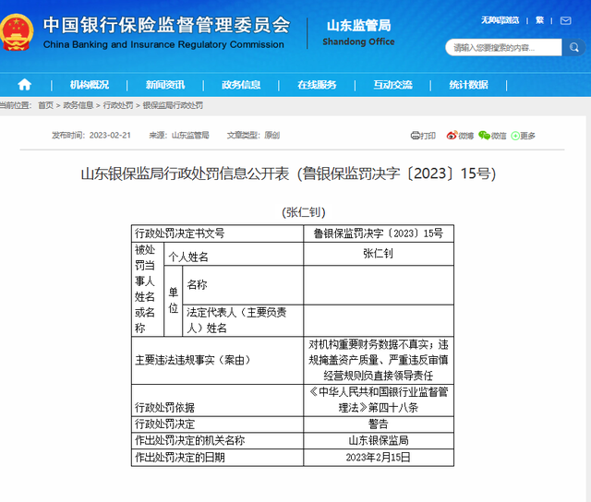Click vertical label 单位
Screen dimensions: 591x502
174,301
